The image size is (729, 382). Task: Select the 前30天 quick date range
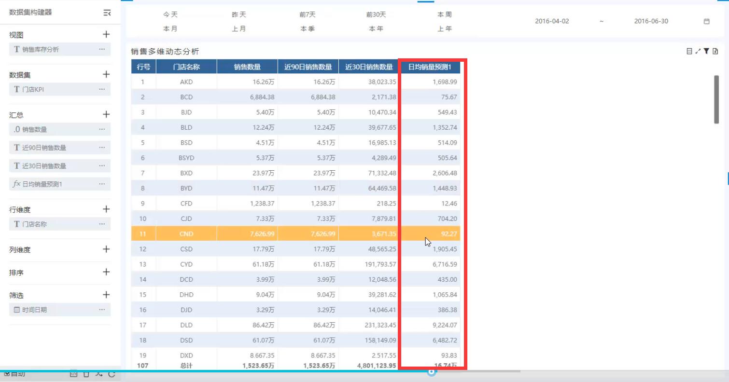point(376,15)
